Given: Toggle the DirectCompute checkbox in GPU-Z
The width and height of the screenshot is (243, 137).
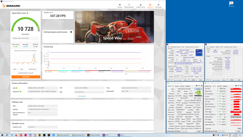Looking at the screenshot, I should (x=187, y=126).
